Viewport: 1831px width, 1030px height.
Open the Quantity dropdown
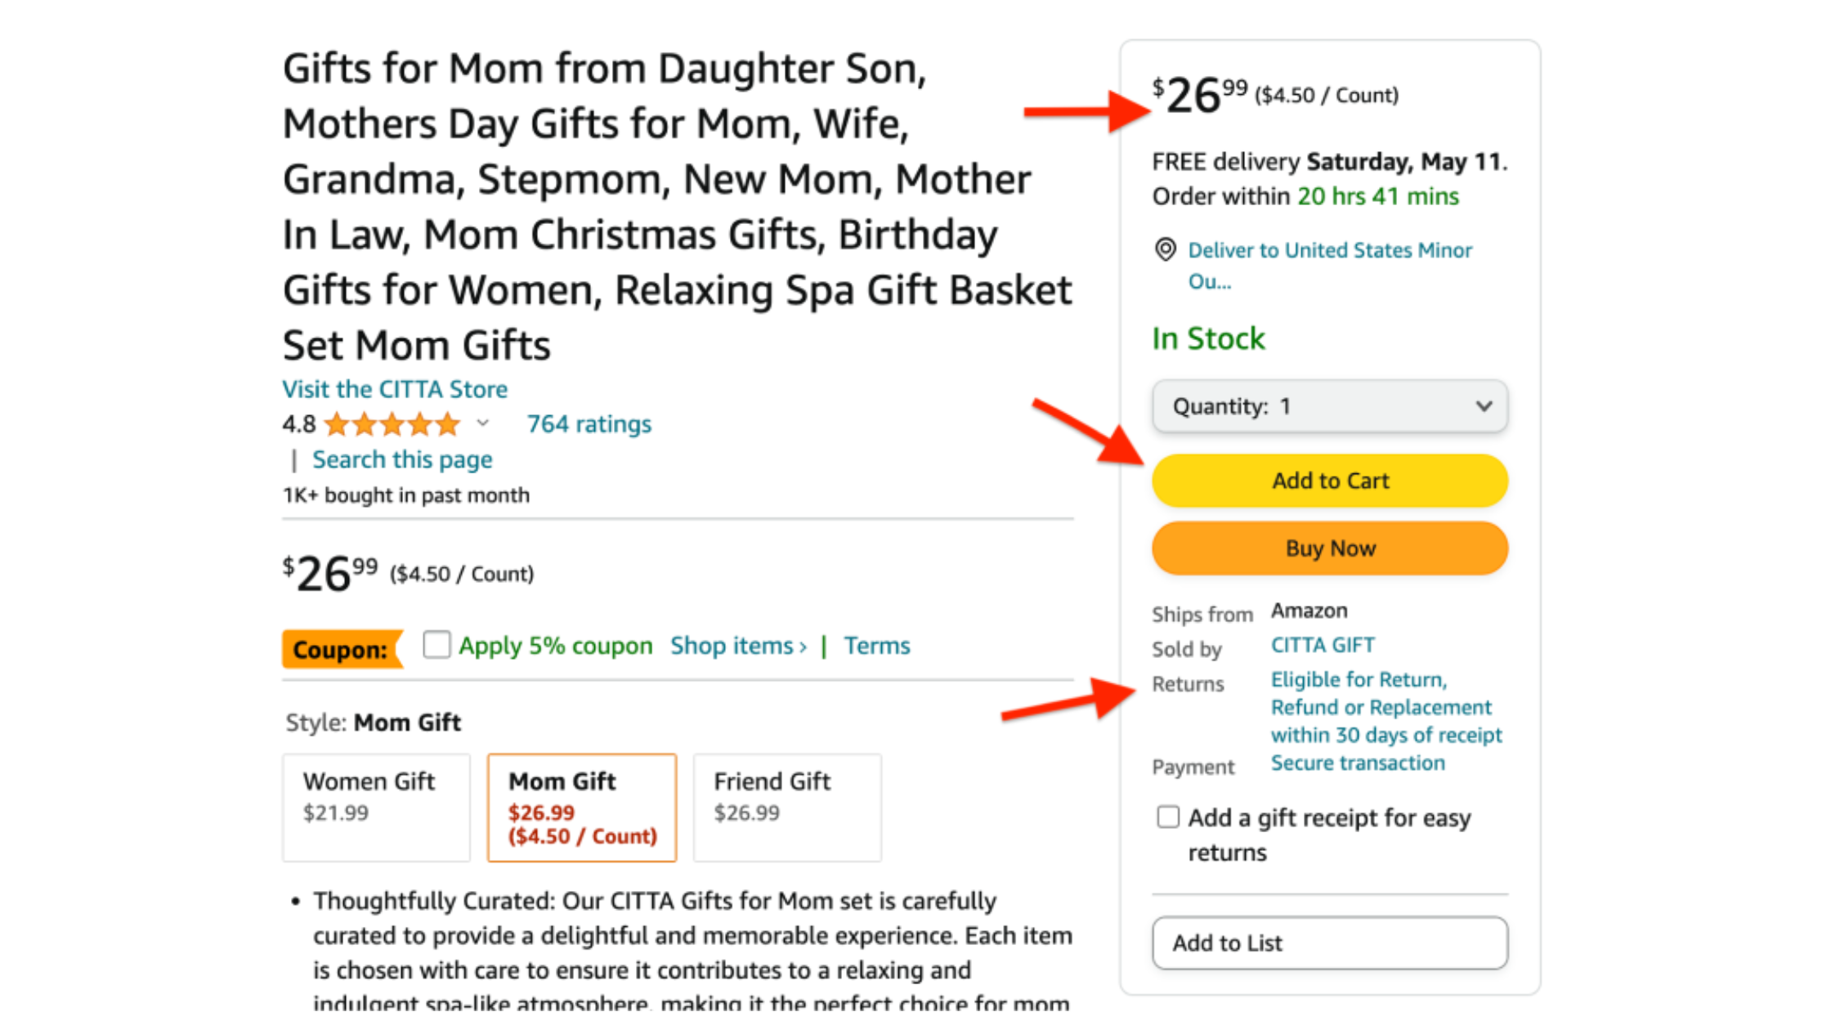(x=1329, y=406)
